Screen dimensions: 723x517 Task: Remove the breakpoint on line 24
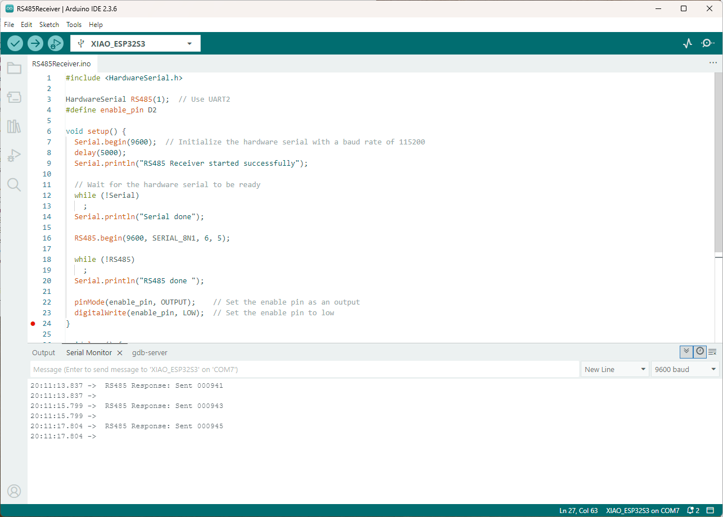pos(33,324)
